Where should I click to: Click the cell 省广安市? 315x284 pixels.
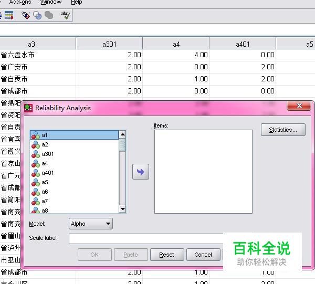[x=38, y=67]
